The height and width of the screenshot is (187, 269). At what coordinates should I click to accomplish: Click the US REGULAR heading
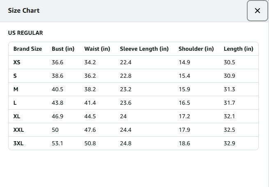25,33
